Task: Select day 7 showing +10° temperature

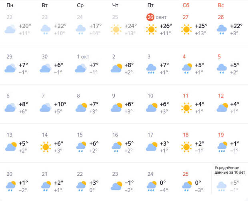Action: click(53, 104)
